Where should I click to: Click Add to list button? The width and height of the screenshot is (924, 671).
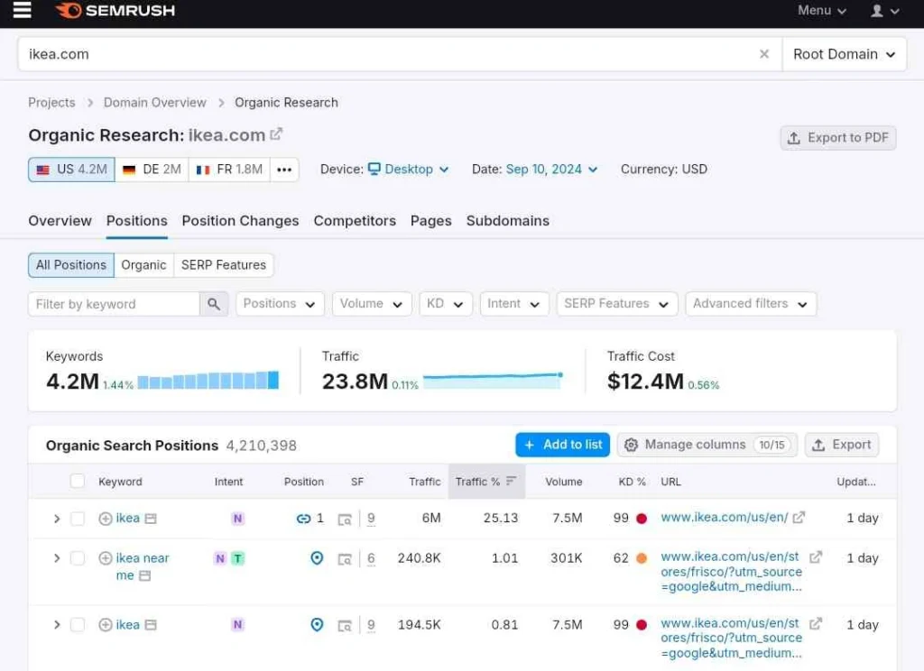(x=562, y=445)
